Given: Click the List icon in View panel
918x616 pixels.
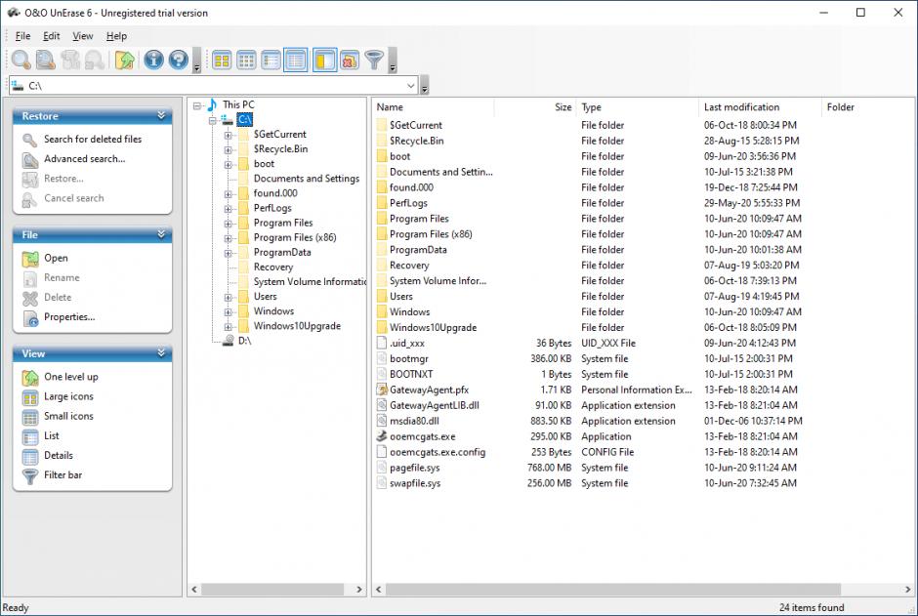Looking at the screenshot, I should (30, 436).
